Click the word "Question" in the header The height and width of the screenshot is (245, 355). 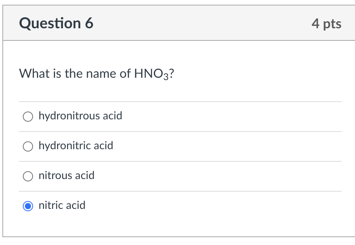click(x=50, y=24)
